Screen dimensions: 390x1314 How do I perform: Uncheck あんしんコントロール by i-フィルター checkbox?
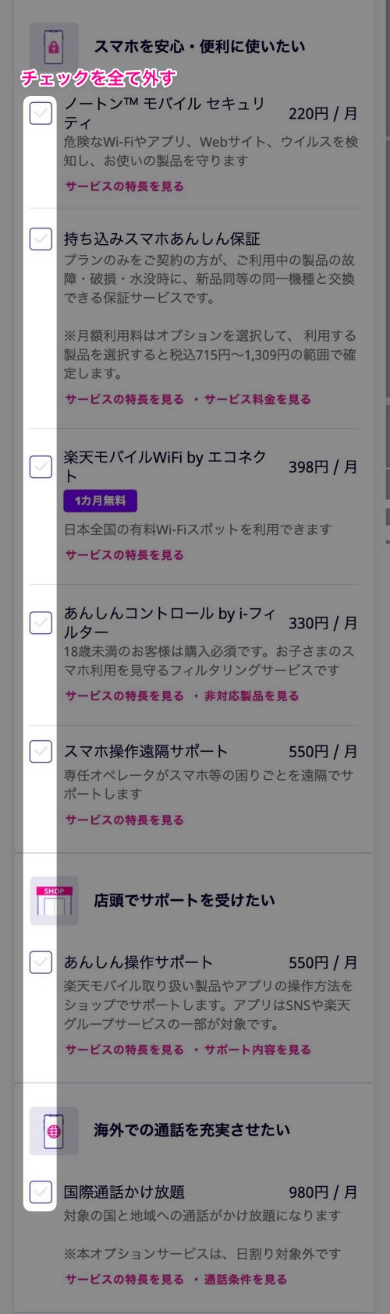coord(41,623)
